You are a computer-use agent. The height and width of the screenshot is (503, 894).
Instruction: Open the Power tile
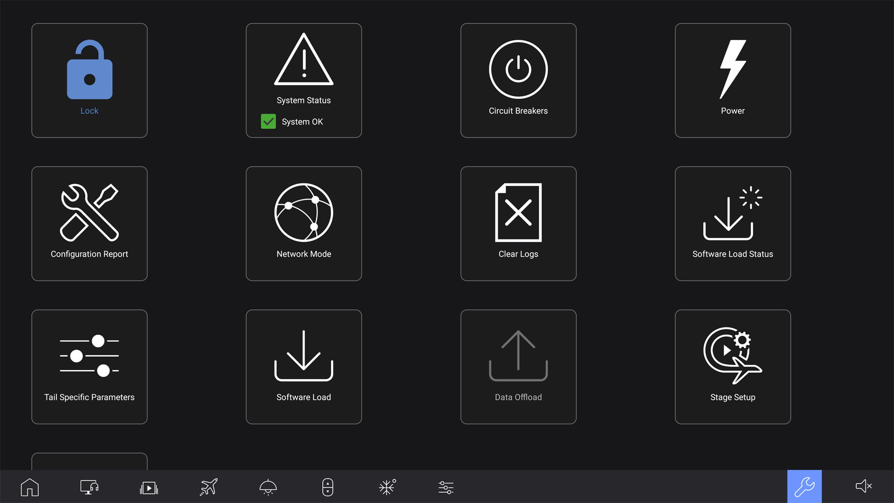point(732,80)
